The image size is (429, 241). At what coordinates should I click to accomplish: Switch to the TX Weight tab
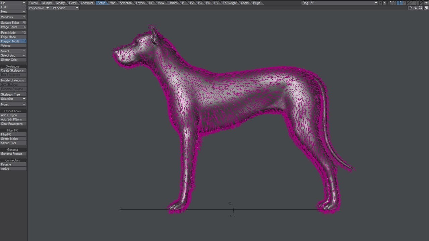click(x=230, y=3)
